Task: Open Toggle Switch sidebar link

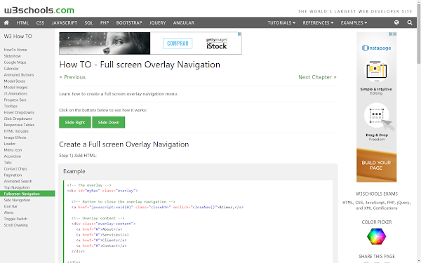Action: click(15, 219)
